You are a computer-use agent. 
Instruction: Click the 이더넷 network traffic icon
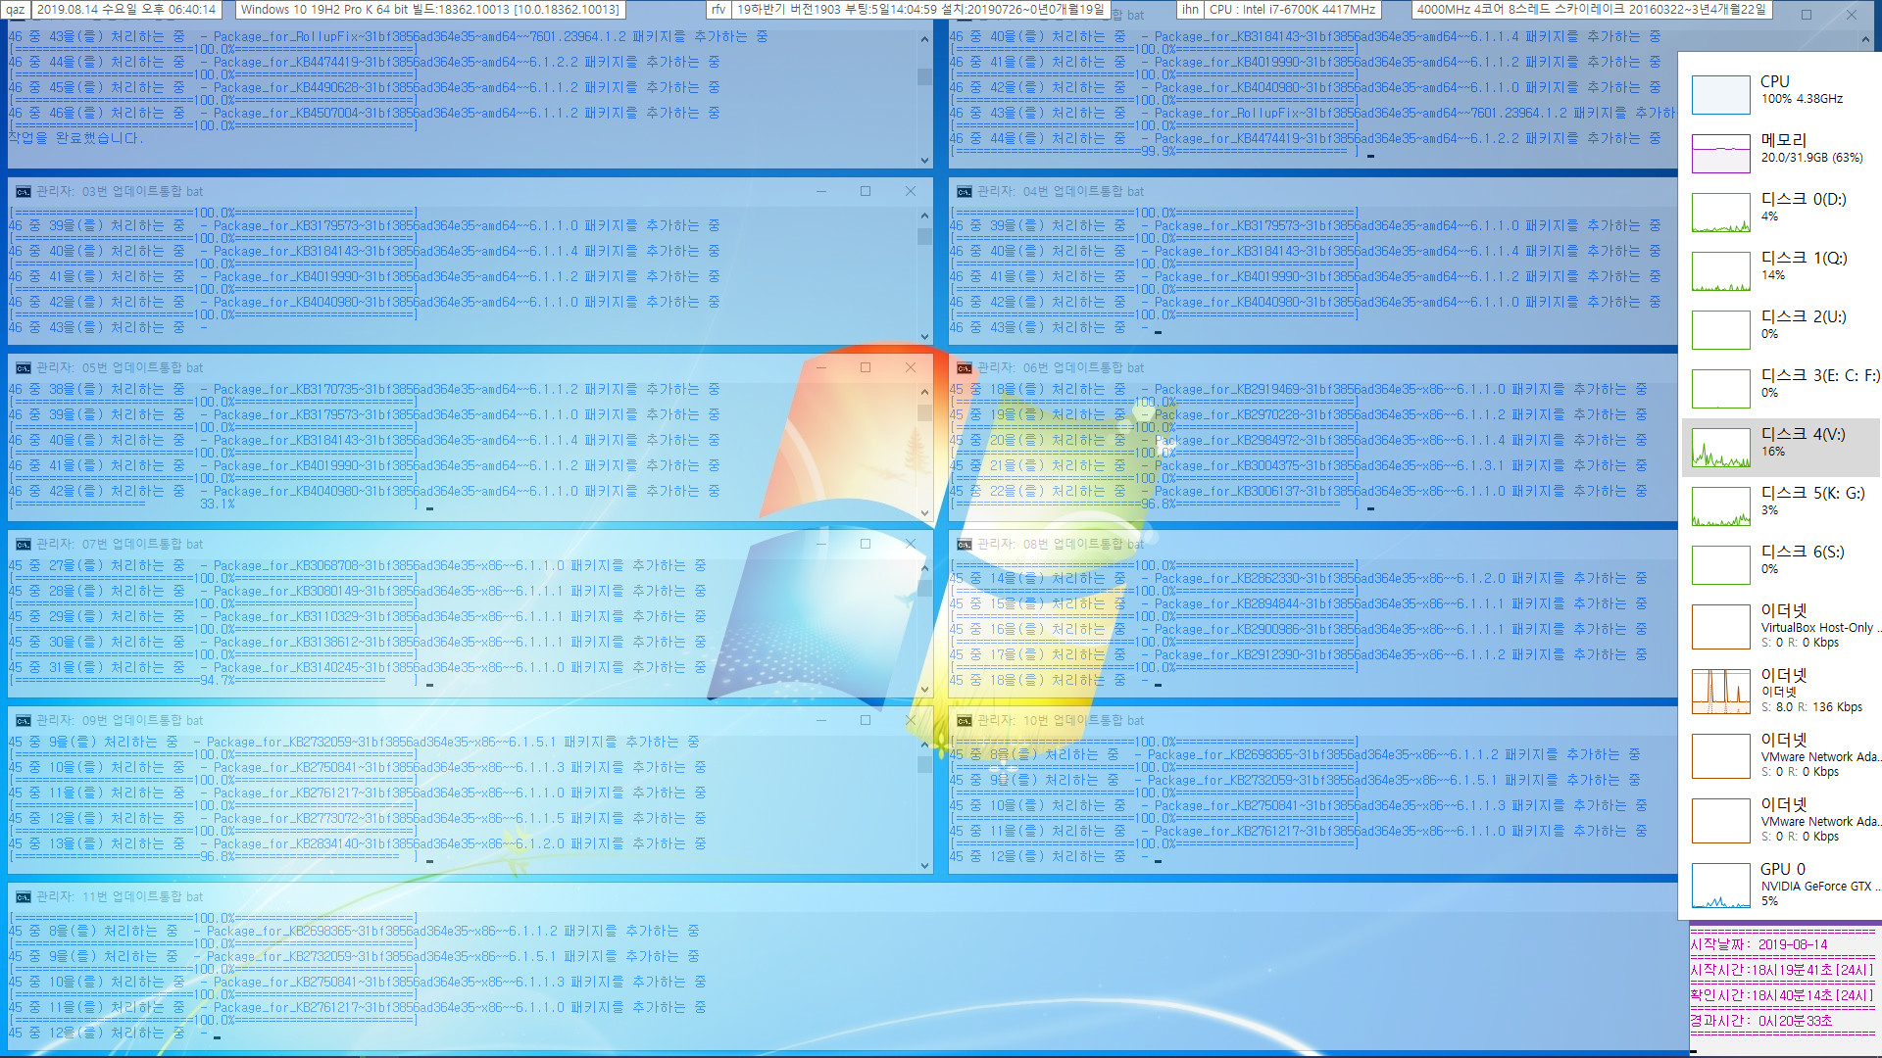click(x=1720, y=689)
